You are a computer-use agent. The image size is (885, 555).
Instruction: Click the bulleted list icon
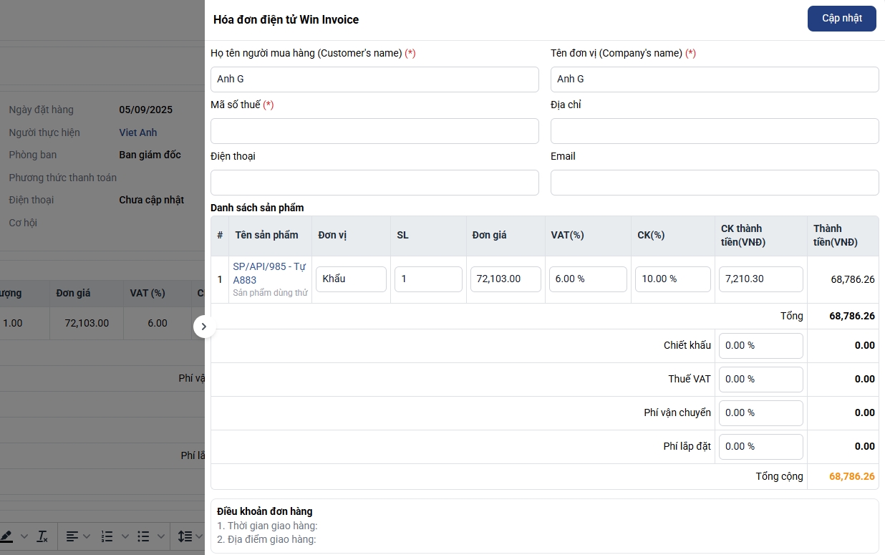143,536
